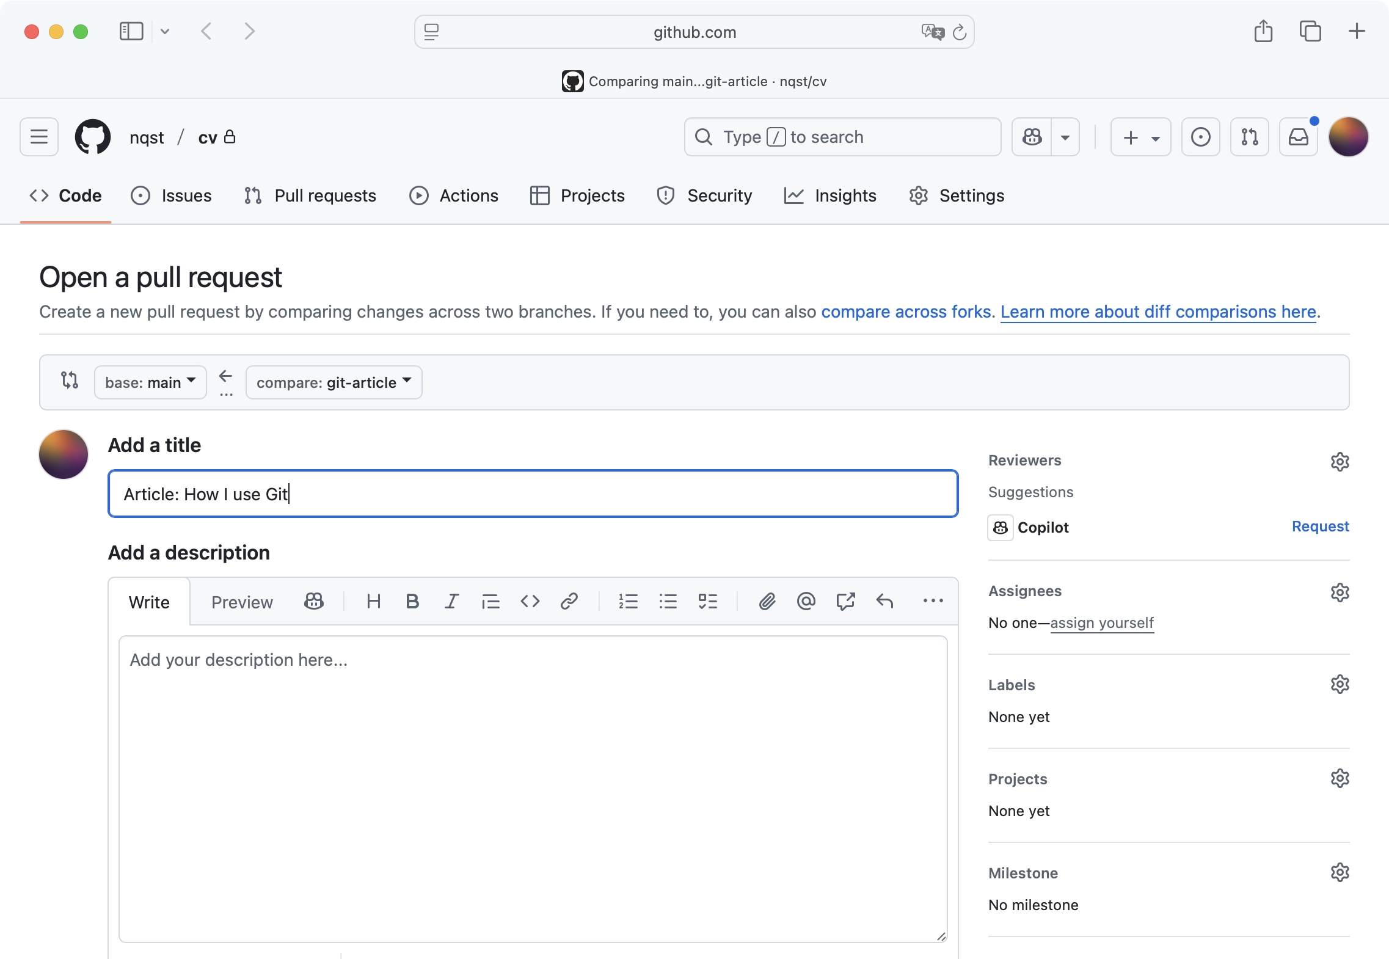Open the Copilot icon next to search
The image size is (1389, 959).
tap(1031, 137)
